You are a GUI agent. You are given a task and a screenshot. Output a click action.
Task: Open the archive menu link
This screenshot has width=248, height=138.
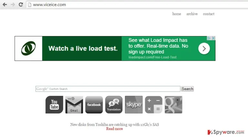point(192,14)
